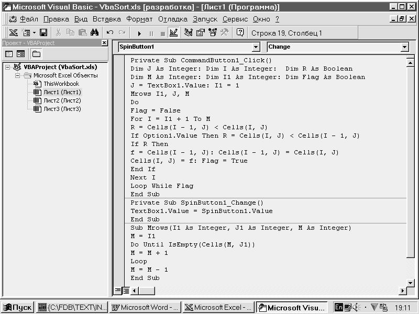Open Properties Window toolbar icon
This screenshot has width=419, height=314.
(201, 33)
